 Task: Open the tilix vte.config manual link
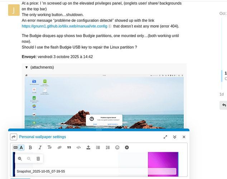pyautogui.click(x=64, y=26)
